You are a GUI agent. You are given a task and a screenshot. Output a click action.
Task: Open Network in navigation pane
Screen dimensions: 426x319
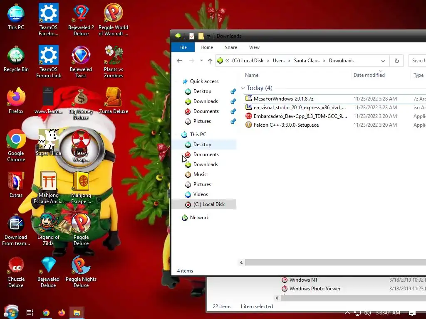pyautogui.click(x=199, y=218)
